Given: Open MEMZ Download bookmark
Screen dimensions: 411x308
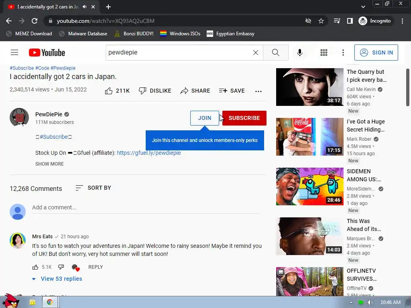Looking at the screenshot, I should [x=29, y=34].
